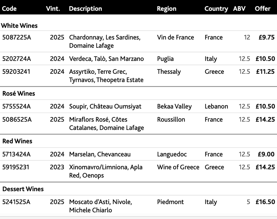Viewport: 277px width, 219px height.
Task: Click the £16.50 offer price
Action: (x=265, y=202)
